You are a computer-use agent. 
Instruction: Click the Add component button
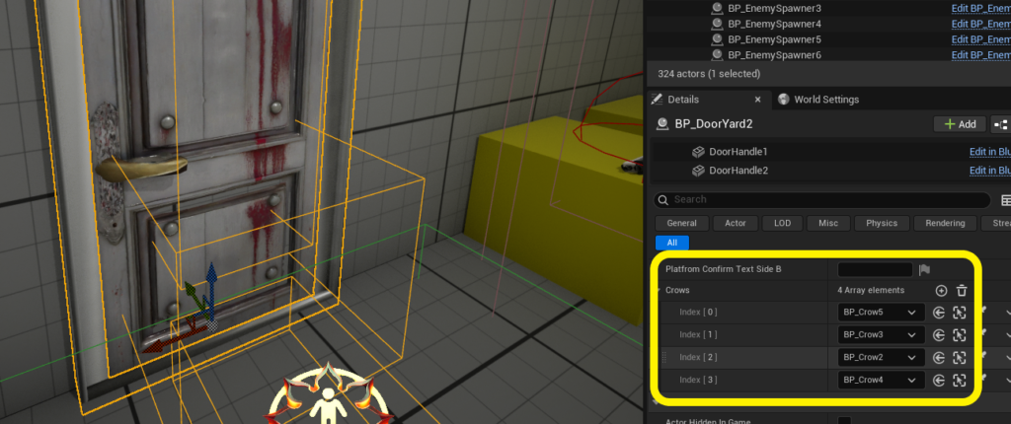[x=959, y=124]
